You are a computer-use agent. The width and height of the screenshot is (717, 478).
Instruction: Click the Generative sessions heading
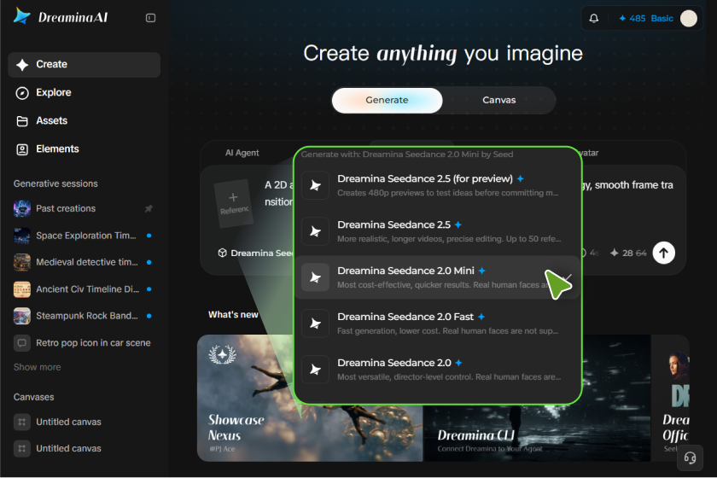pyautogui.click(x=55, y=184)
